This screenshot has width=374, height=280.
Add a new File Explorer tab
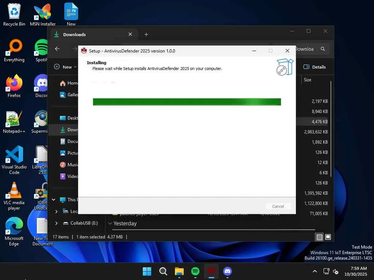coord(146,35)
